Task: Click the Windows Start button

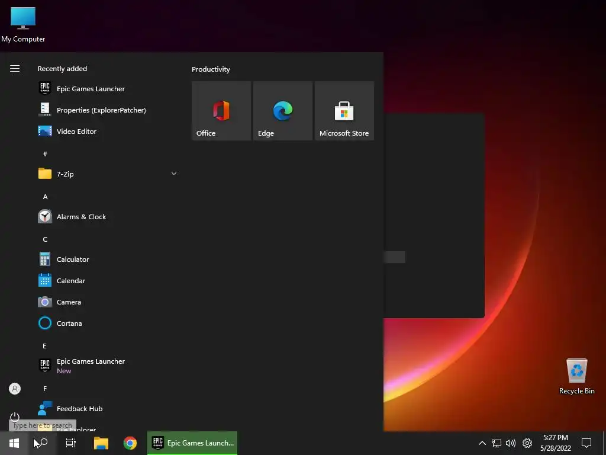Action: click(14, 443)
